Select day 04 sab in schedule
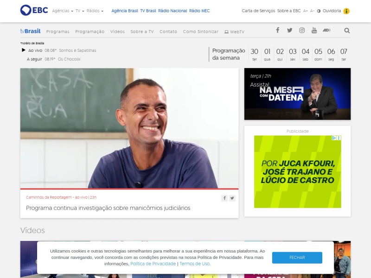Viewport: 371px width, 278px height. click(306, 54)
